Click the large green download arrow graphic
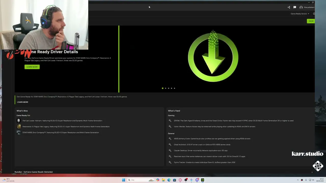Screen dimensions: 326x183 (x=213, y=56)
